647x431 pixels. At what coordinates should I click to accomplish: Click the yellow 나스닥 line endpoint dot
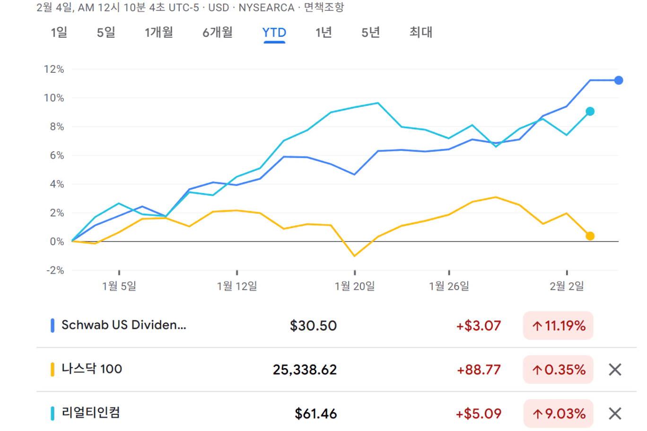pos(590,236)
